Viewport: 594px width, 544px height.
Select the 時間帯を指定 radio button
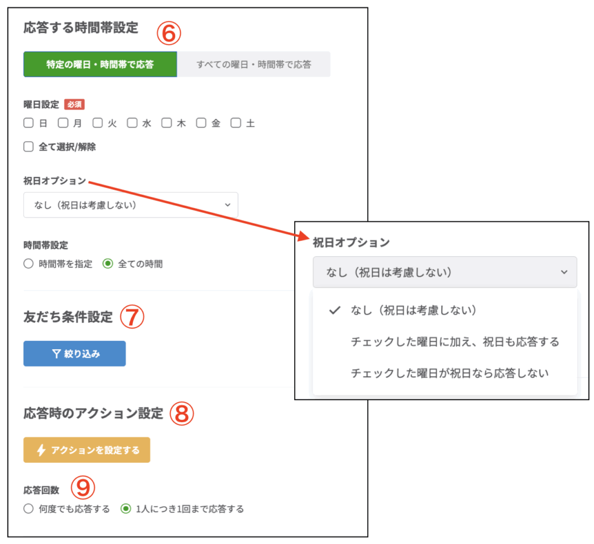tap(28, 264)
